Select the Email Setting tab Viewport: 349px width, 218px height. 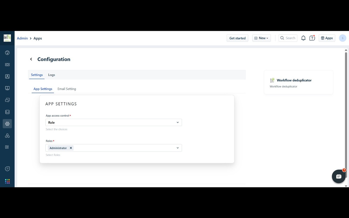point(67,89)
